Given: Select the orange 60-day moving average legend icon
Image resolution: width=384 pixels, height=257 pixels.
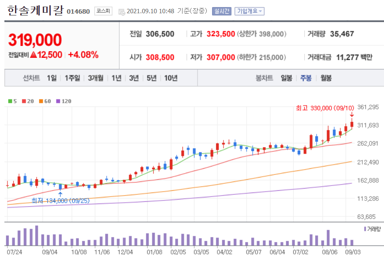Looking at the screenshot, I should coord(41,101).
